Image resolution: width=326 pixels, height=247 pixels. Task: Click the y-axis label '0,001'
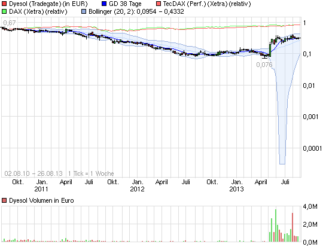pyautogui.click(x=310, y=117)
